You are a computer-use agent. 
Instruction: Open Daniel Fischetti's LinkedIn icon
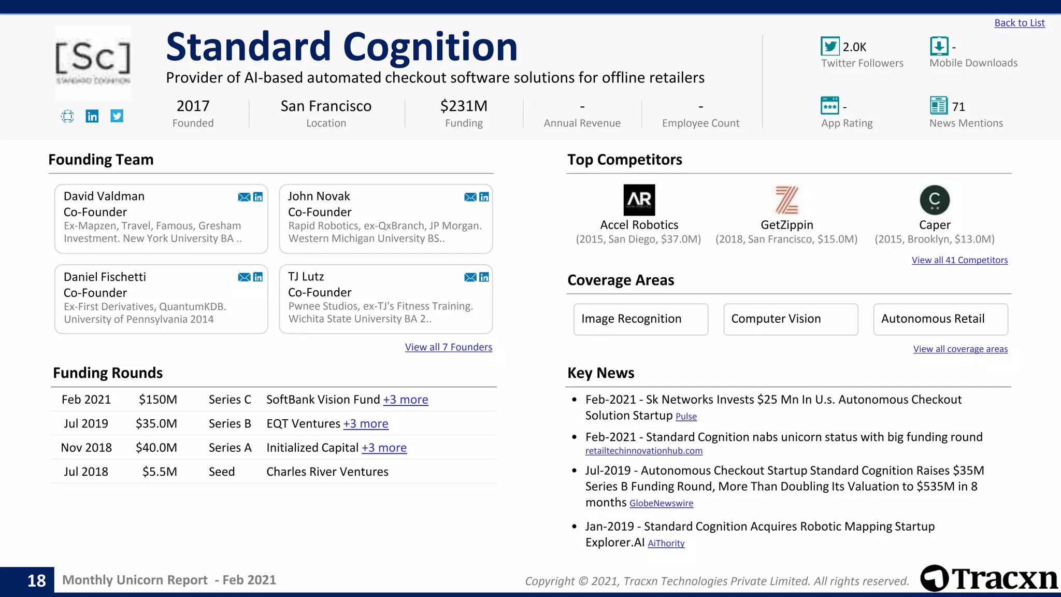pyautogui.click(x=258, y=277)
